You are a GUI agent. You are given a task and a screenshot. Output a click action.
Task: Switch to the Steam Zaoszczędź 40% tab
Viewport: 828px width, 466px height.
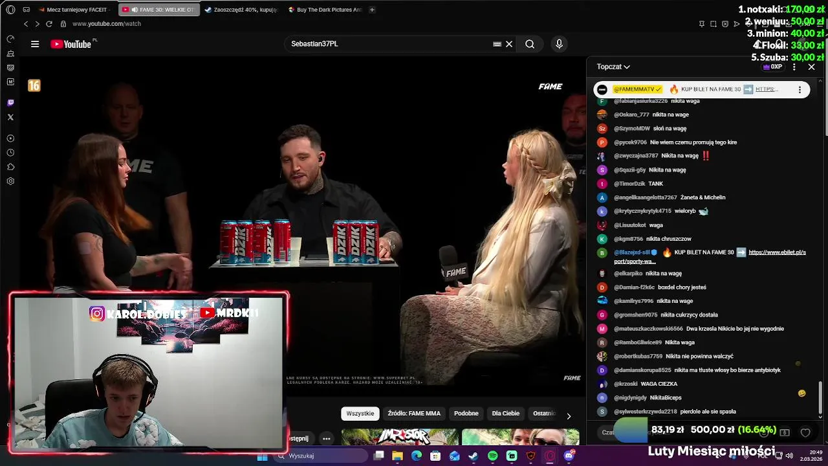pyautogui.click(x=241, y=10)
